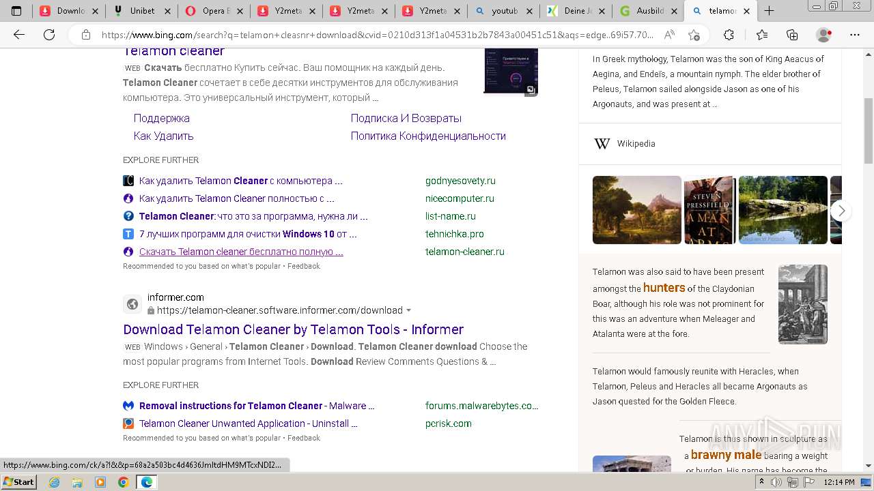Reload the page with the refresh icon

(x=48, y=35)
